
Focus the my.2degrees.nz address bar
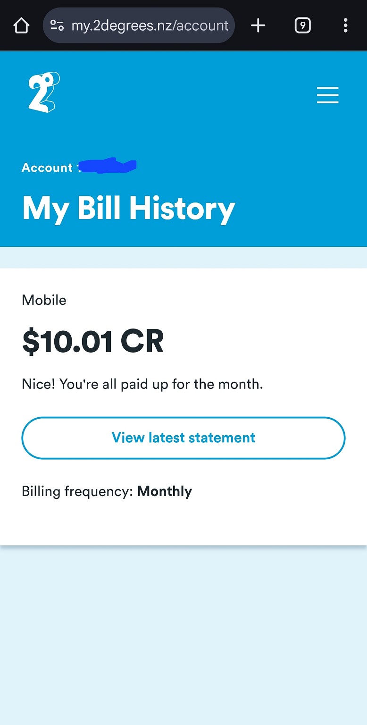[149, 25]
